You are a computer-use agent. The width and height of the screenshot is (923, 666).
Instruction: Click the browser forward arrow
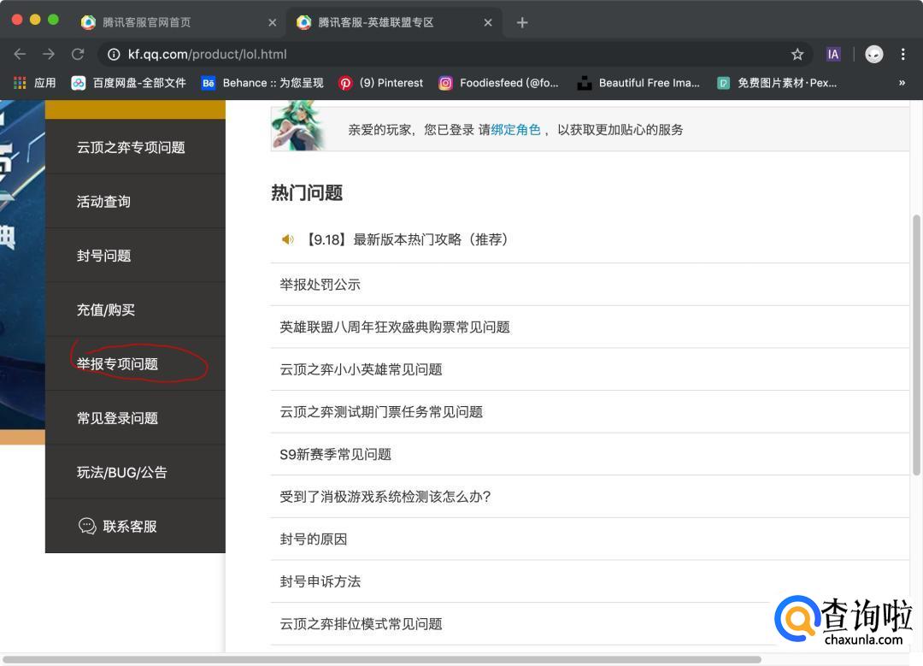tap(49, 54)
